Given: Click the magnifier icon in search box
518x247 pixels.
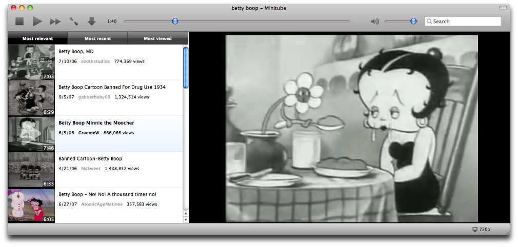Looking at the screenshot, I should point(429,22).
